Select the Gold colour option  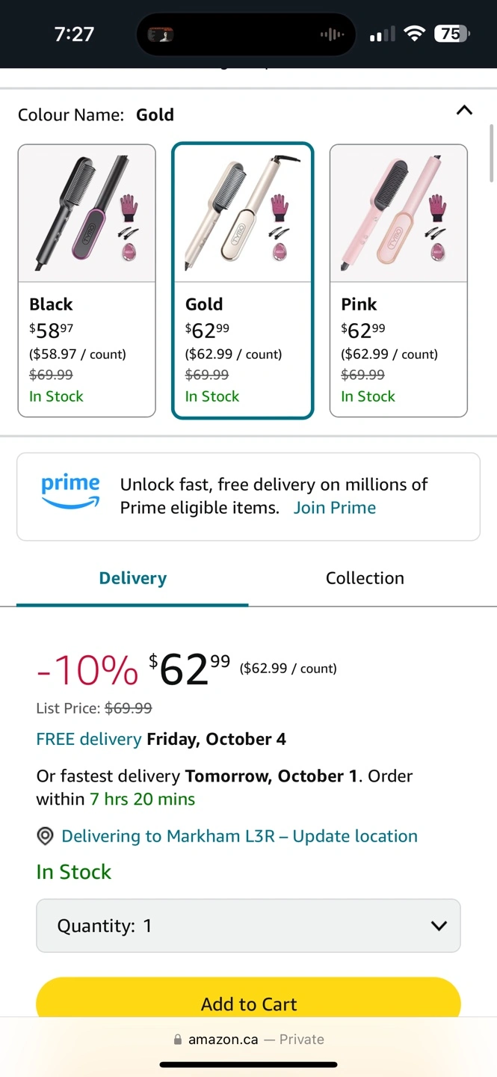[x=242, y=280]
